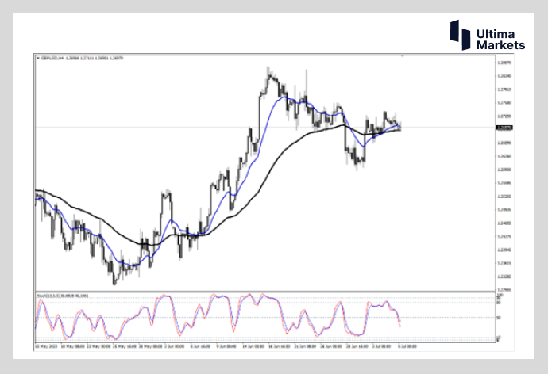Click the Ultima Markets logo icon
This screenshot has width=548, height=374.
coord(460,35)
